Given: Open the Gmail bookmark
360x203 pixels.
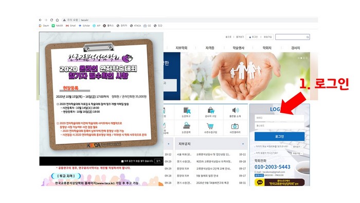Looking at the screenshot, I should pos(71,26).
